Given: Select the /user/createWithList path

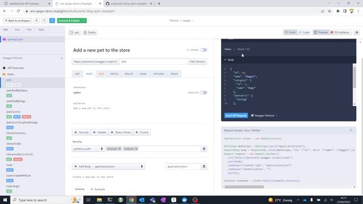Looking at the screenshot, I should pos(18,176).
